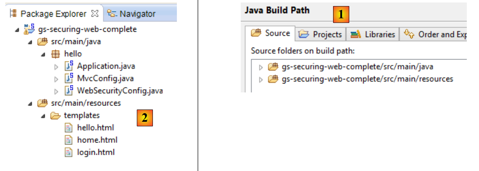This screenshot has width=479, height=171.
Task: Click the hello package icon
Action: pyautogui.click(x=55, y=54)
